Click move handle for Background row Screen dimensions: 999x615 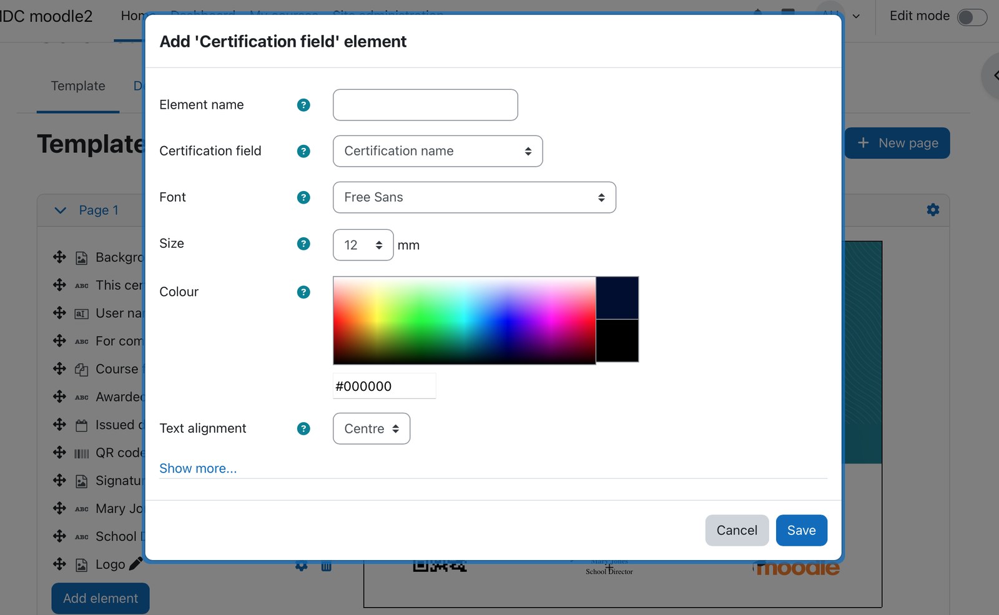click(59, 257)
